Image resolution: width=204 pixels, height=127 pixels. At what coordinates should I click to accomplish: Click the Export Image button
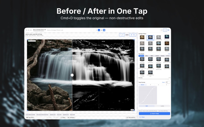pyautogui.click(x=155, y=114)
